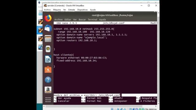The image size is (196, 110).
Task: Click the 'subnet 192.168.10.0 netmask' line
Action: pyautogui.click(x=84, y=29)
